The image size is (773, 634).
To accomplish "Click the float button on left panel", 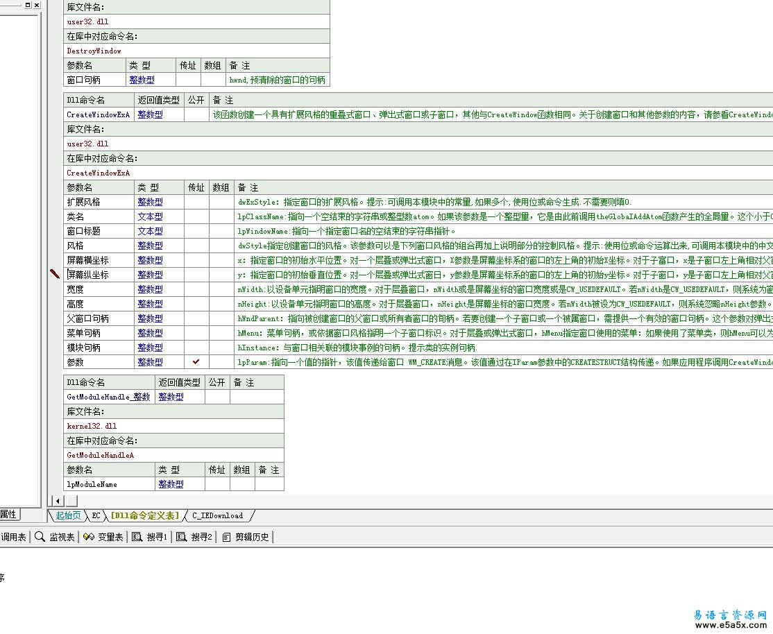I will (x=28, y=5).
